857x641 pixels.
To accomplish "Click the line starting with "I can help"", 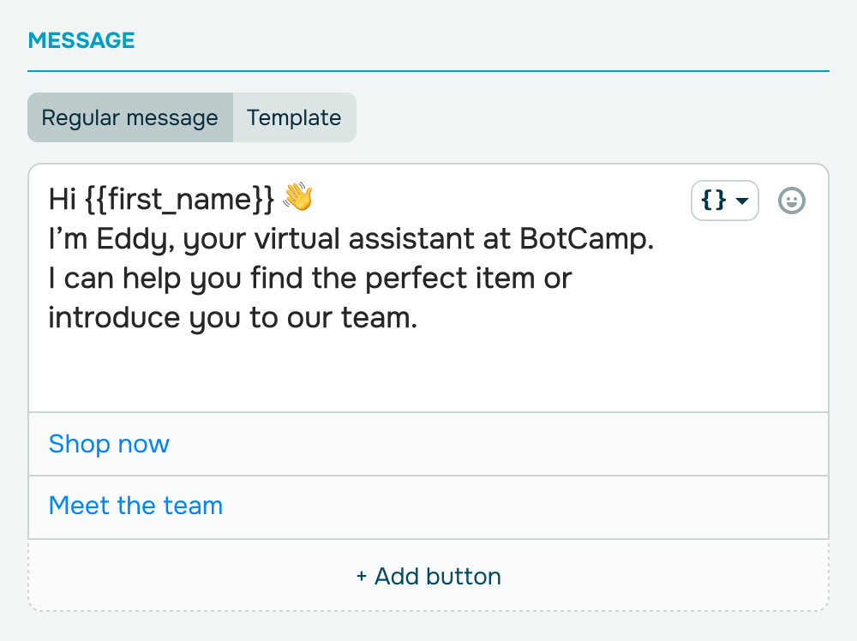I will point(309,279).
